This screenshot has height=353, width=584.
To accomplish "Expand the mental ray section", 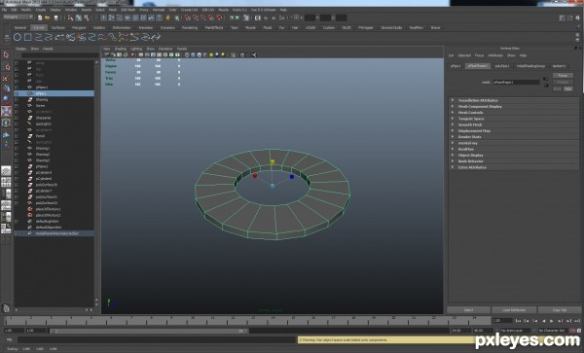I will [x=514, y=143].
